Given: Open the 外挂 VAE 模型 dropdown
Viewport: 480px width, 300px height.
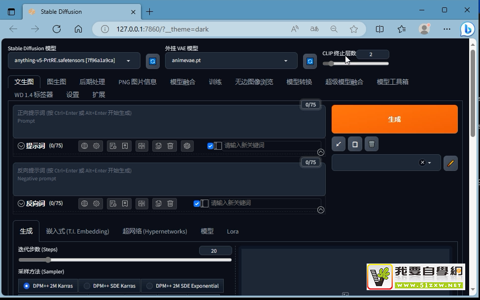Looking at the screenshot, I should pyautogui.click(x=231, y=61).
